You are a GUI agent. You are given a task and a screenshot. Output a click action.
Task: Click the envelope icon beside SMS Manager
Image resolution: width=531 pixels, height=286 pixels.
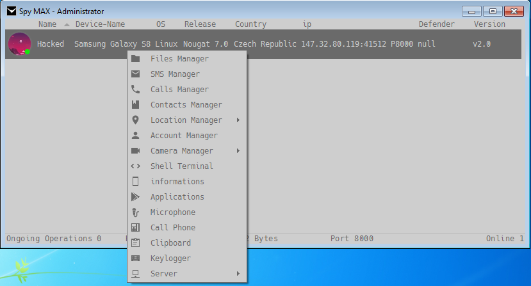135,74
